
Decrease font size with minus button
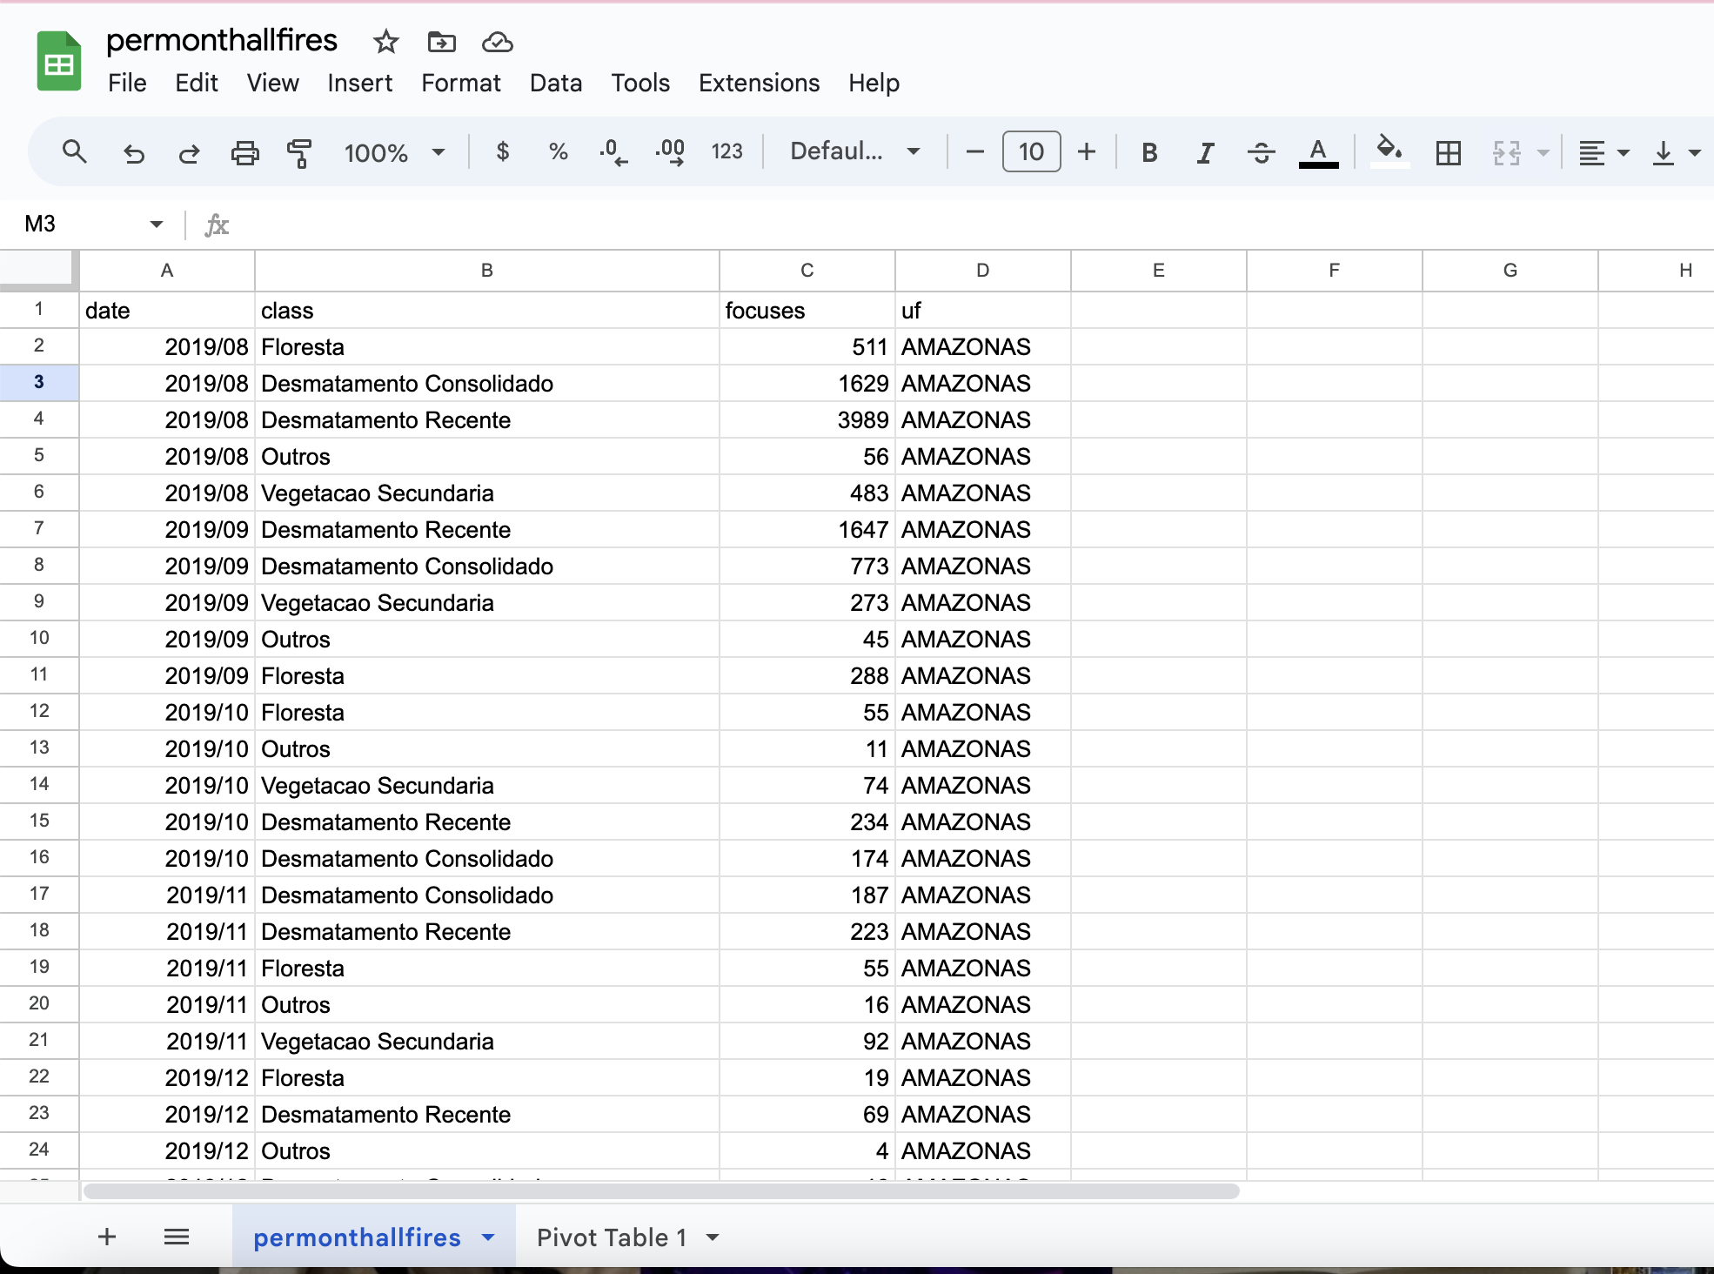975,152
